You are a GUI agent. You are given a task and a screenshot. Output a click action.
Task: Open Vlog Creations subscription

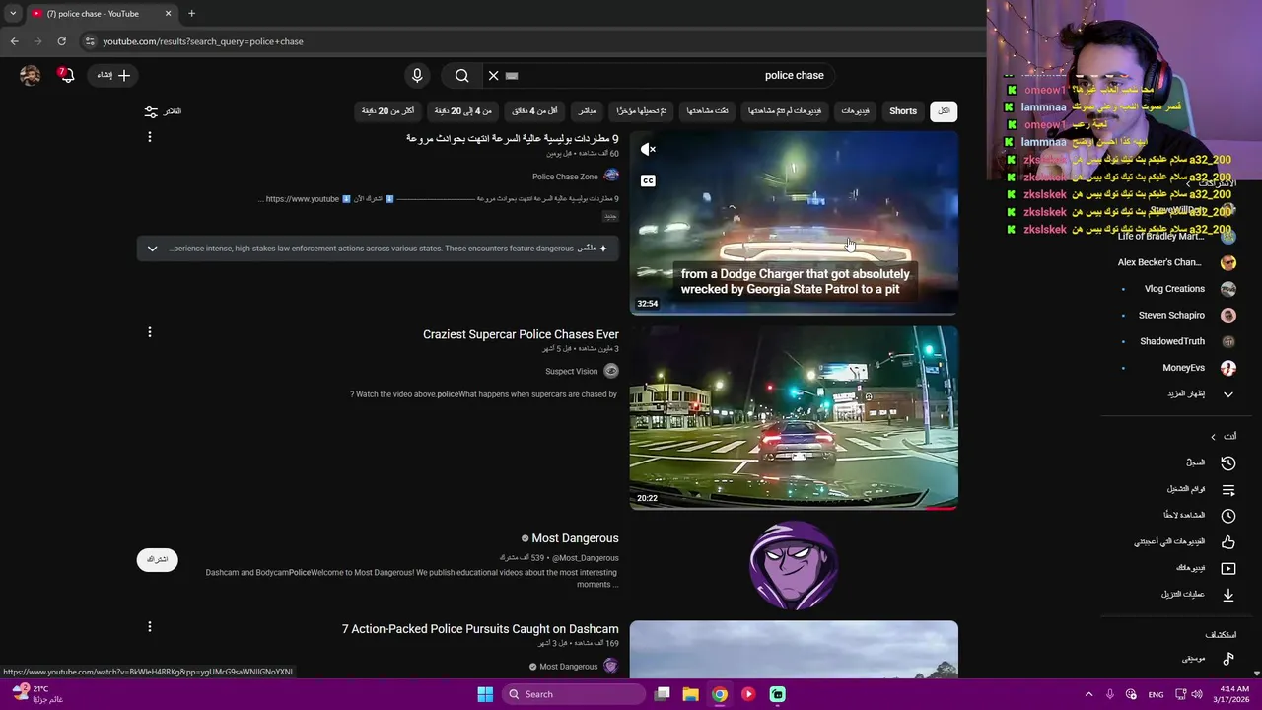(1174, 289)
